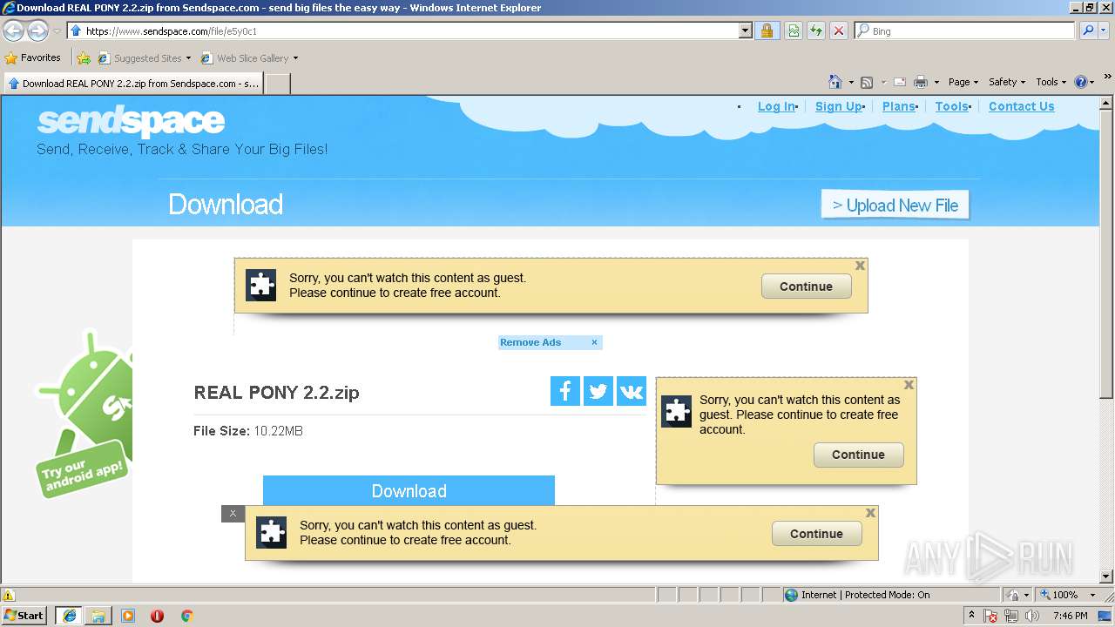Screen dimensions: 1115x627
Task: Click puzzle icon in bottom guest notice
Action: pyautogui.click(x=271, y=533)
